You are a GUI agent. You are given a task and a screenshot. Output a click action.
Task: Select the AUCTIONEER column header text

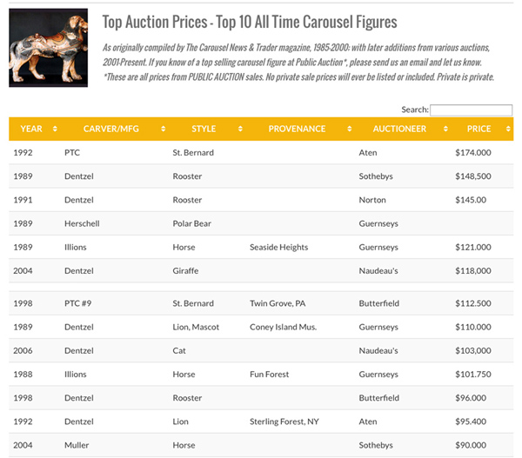point(399,129)
